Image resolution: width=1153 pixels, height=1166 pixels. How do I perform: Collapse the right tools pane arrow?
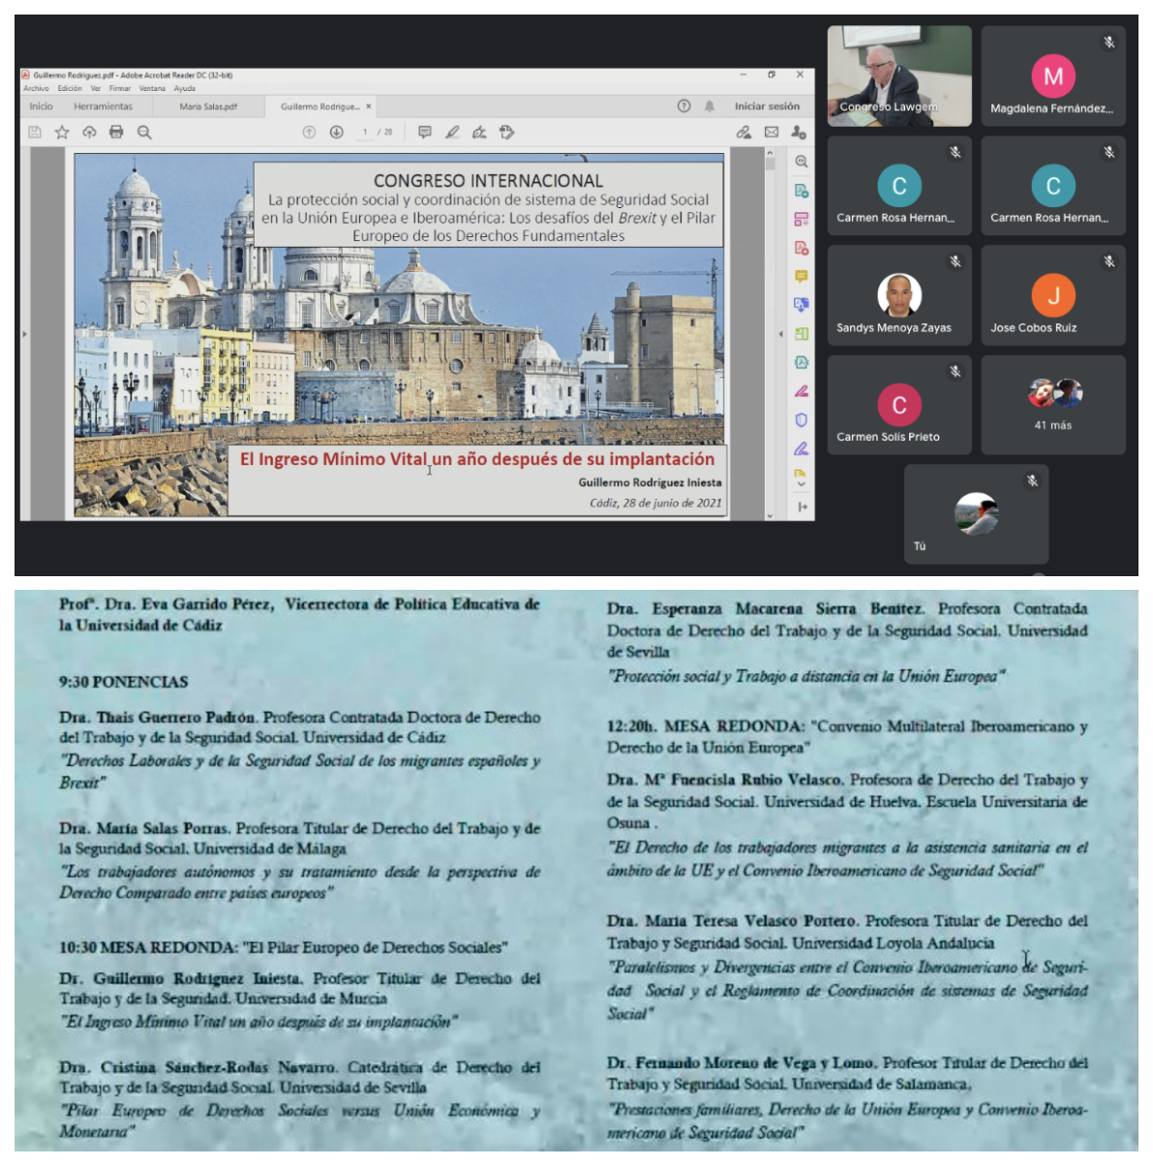point(781,334)
